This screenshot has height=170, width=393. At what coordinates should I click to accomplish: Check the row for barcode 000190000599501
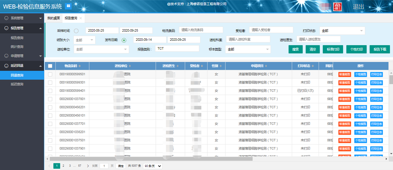[50, 74]
